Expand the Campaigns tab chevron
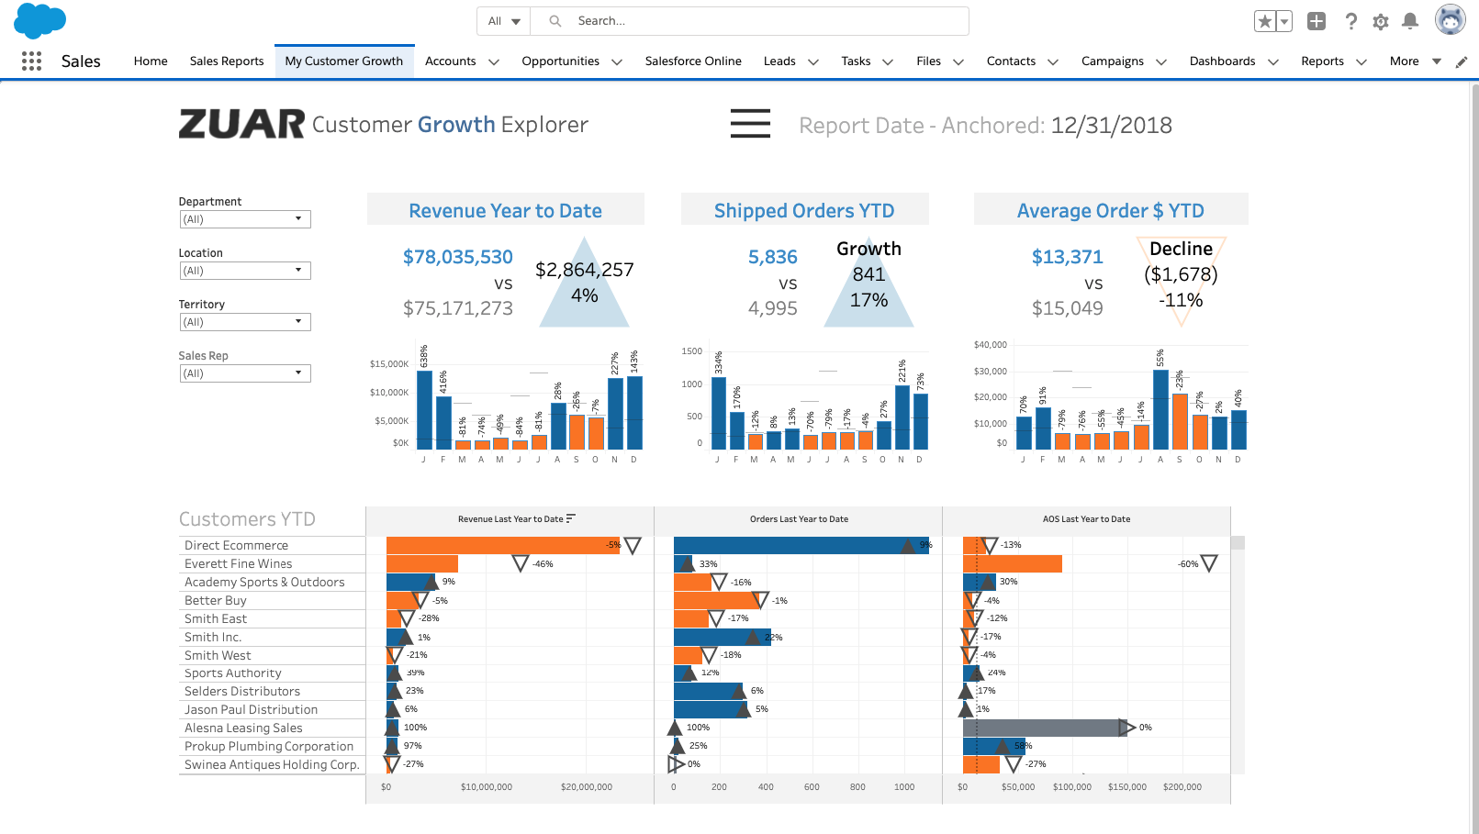The width and height of the screenshot is (1479, 834). 1161,61
